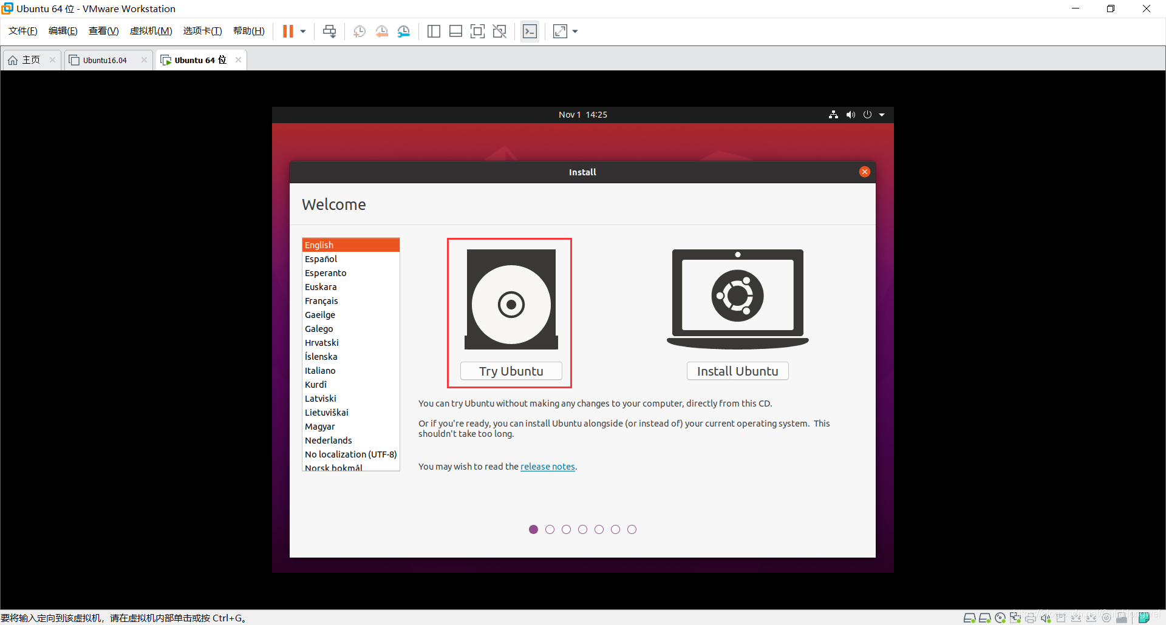
Task: Close the Ubuntu16.04 tab
Action: [144, 59]
